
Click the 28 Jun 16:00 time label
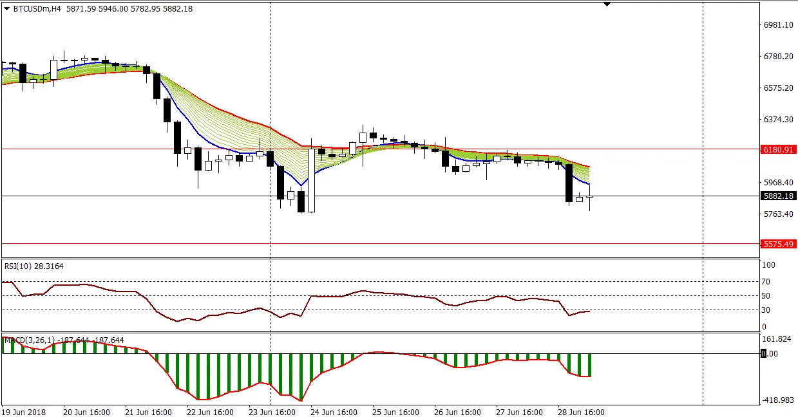[x=581, y=412]
